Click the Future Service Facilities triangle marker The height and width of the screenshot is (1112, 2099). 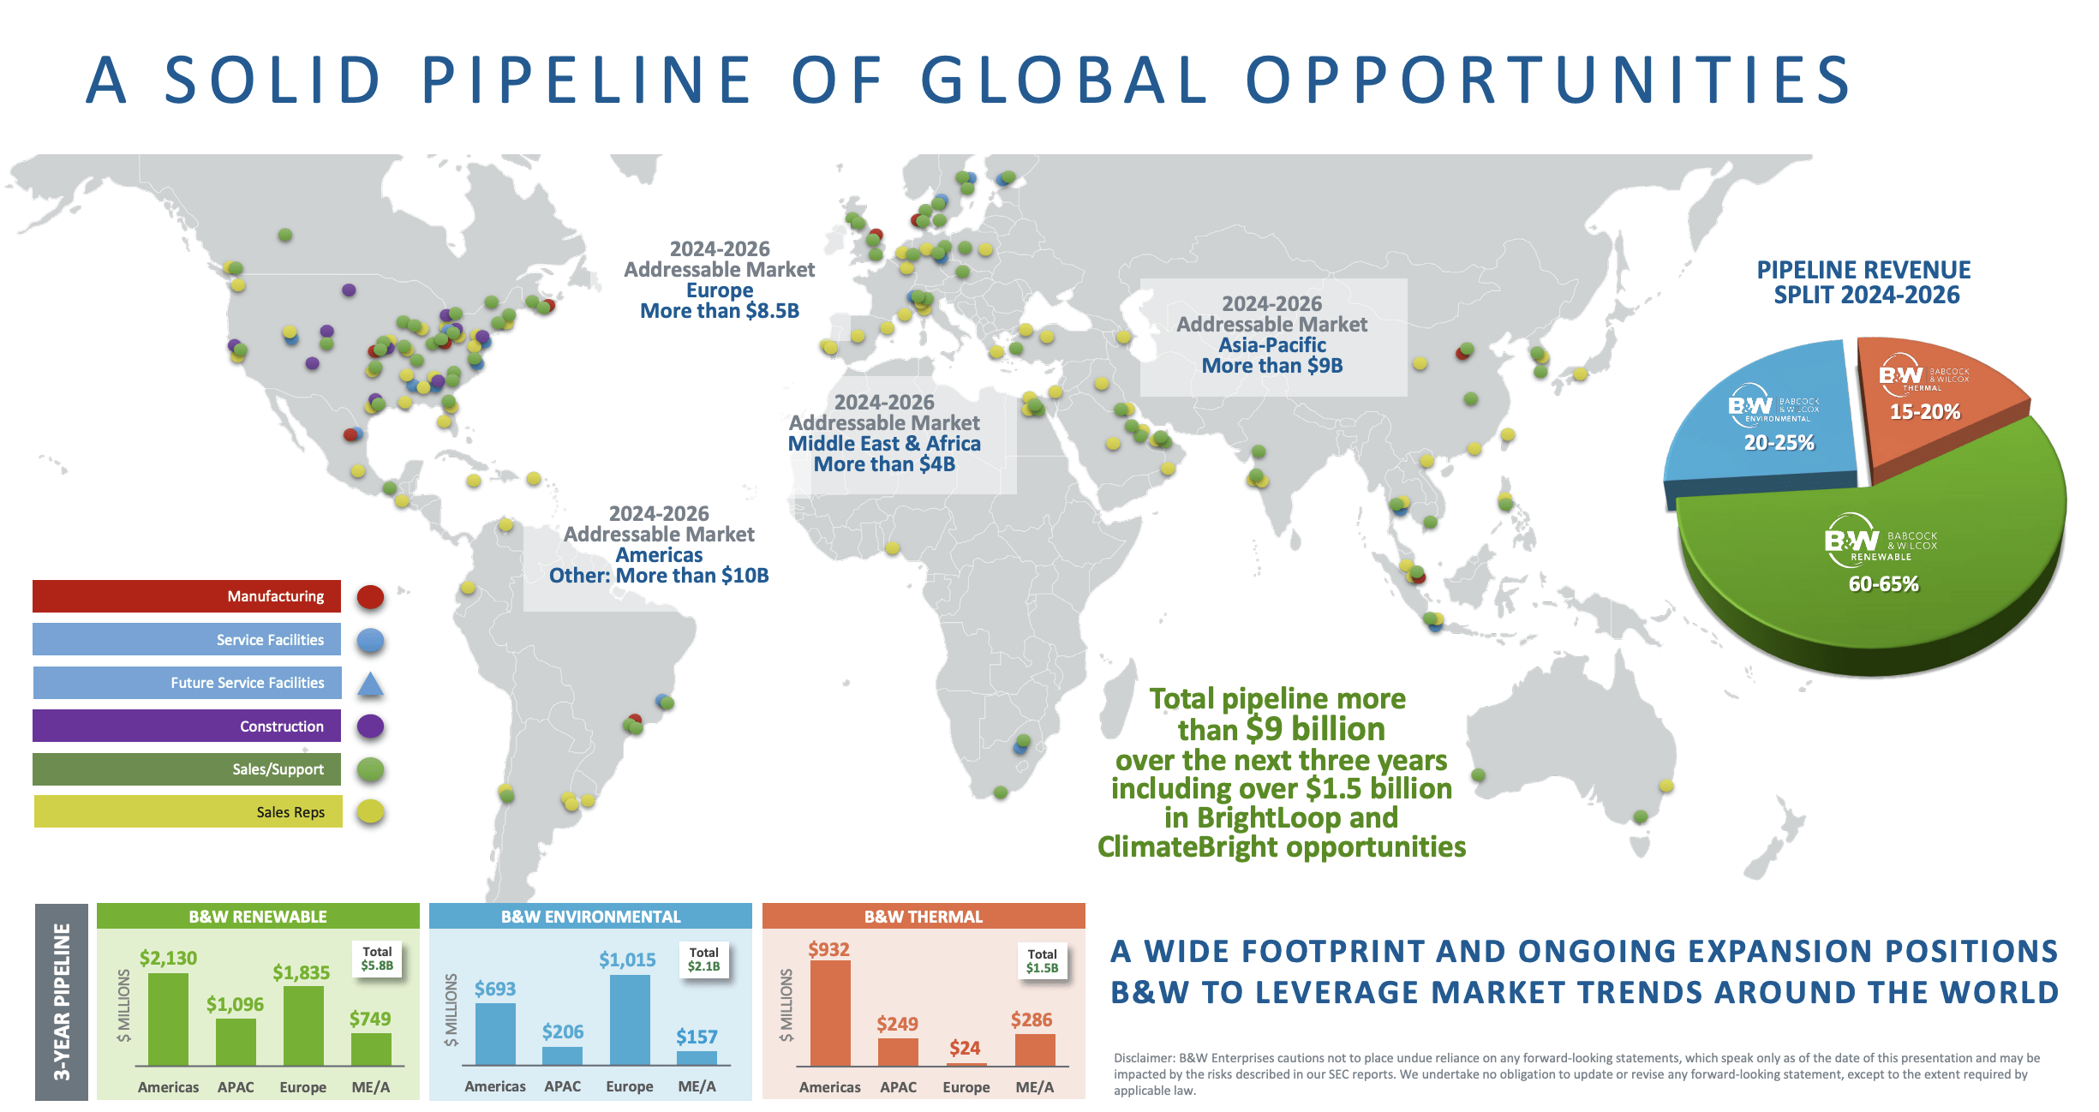pyautogui.click(x=370, y=684)
